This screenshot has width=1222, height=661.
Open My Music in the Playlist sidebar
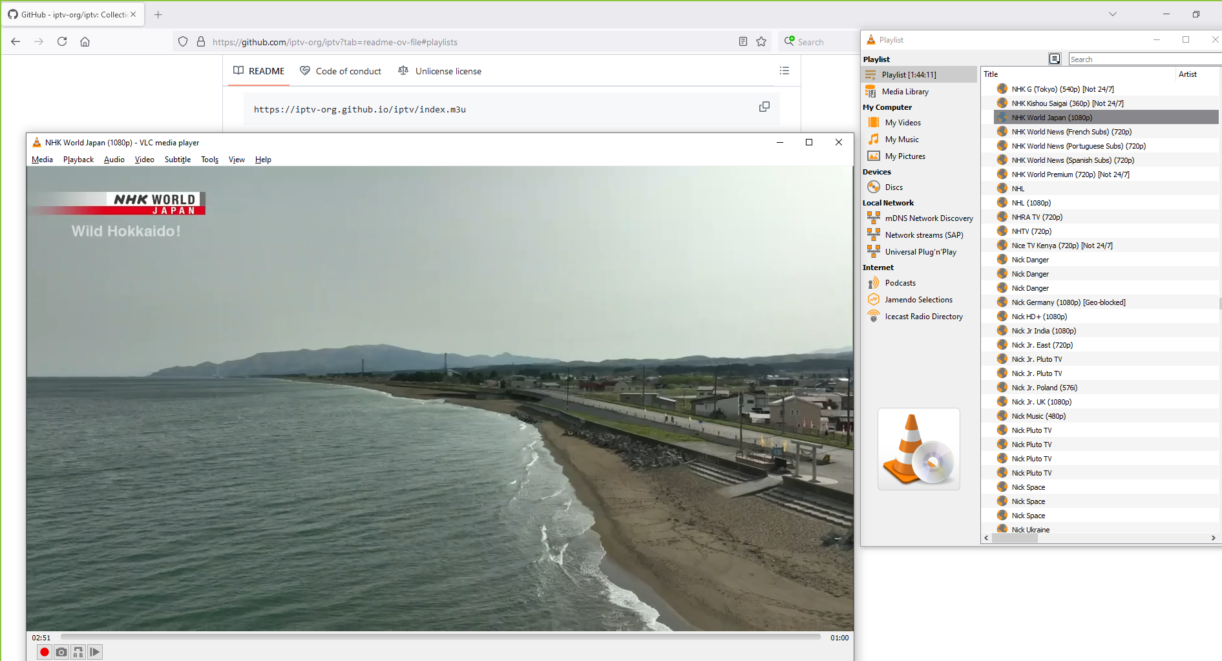[901, 140]
